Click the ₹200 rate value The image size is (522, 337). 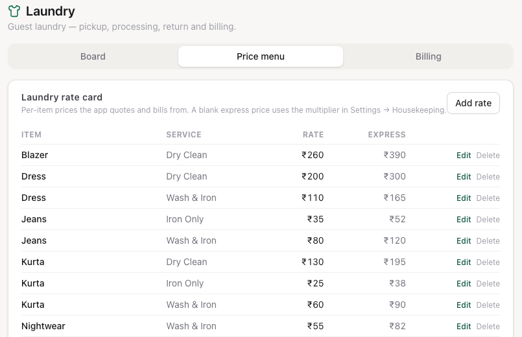(313, 176)
